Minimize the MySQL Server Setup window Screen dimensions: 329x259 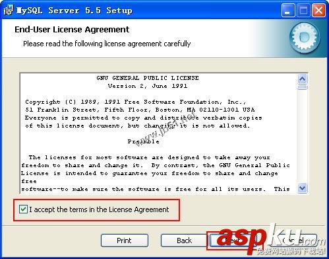[288, 11]
